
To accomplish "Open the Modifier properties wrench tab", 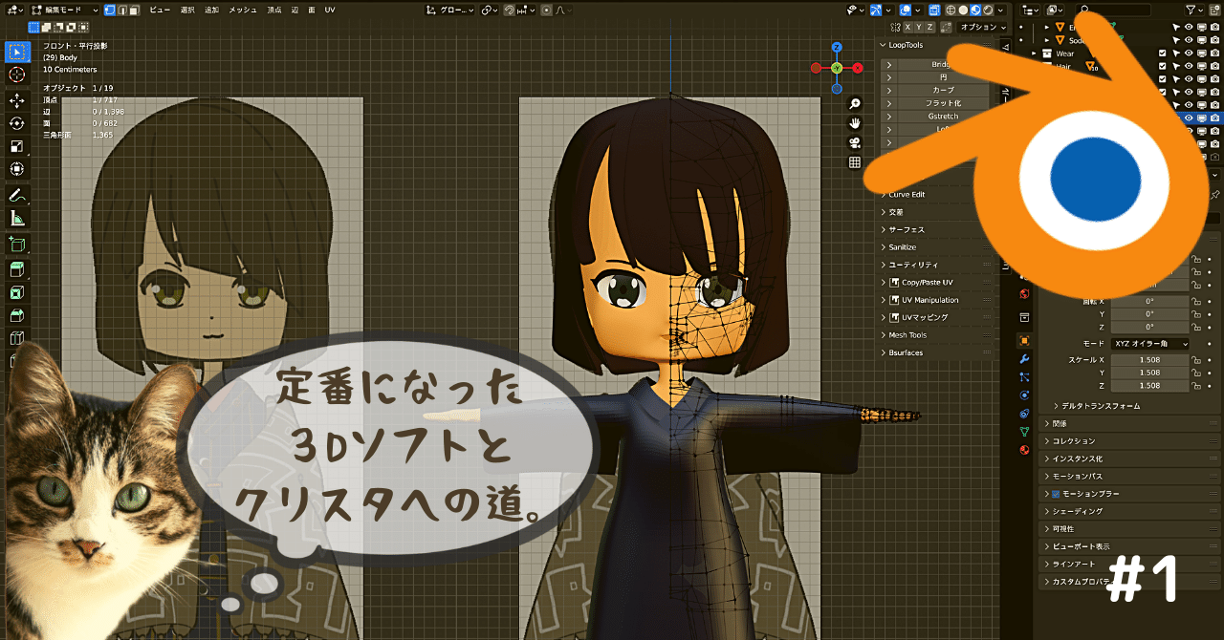I will (x=1024, y=358).
